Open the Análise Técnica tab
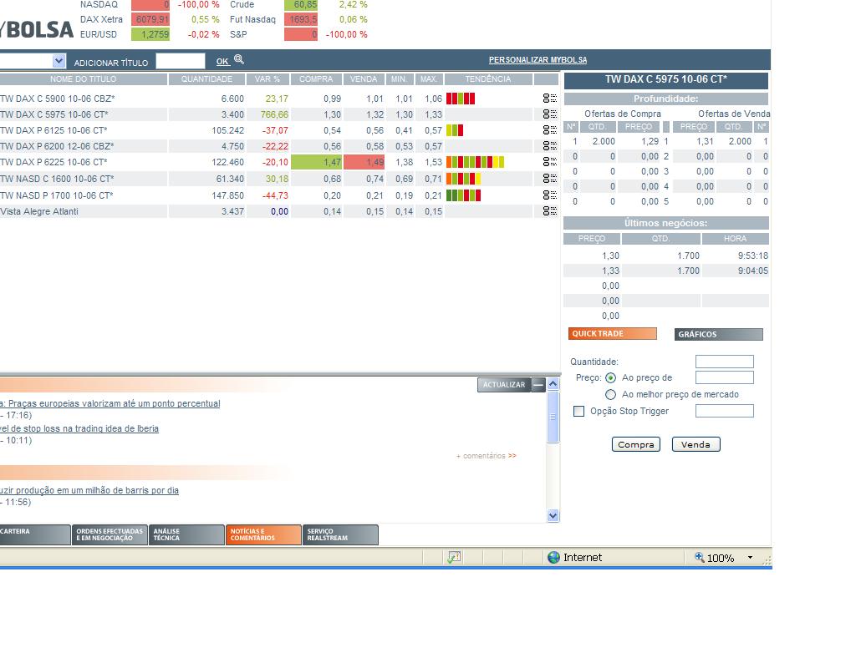The width and height of the screenshot is (856, 668). [x=186, y=535]
